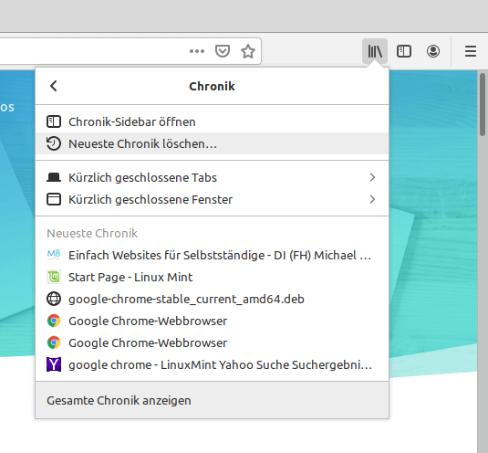Expand arrow for Kürzlich geschlossene Tabs

click(x=372, y=177)
